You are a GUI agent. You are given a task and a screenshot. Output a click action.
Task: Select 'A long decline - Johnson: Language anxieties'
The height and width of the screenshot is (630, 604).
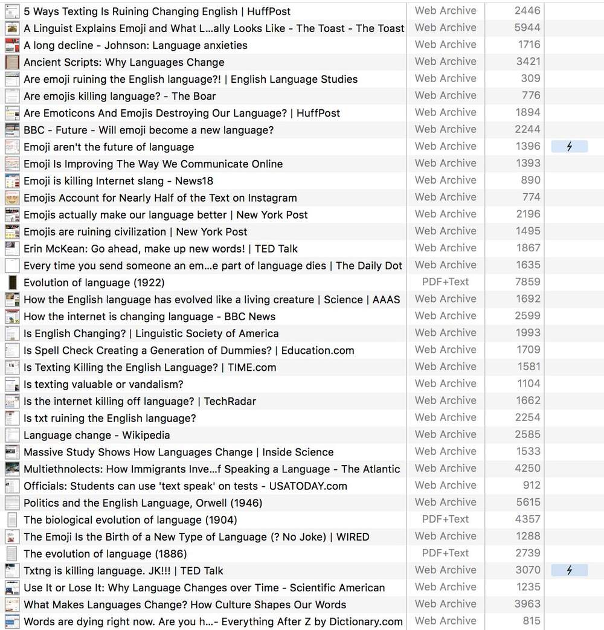135,45
